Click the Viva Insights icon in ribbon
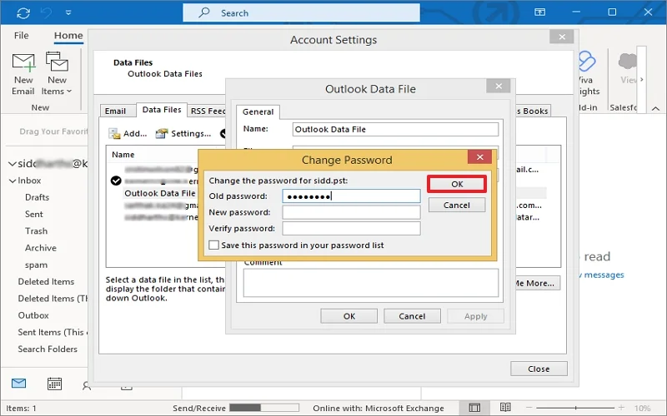Screen dimensions: 667x416 pyautogui.click(x=587, y=62)
